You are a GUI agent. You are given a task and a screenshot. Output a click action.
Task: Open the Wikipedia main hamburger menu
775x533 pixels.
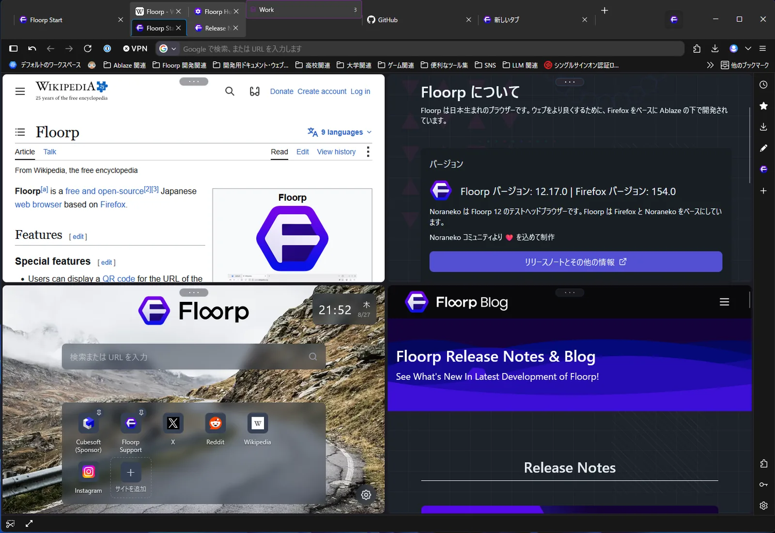(20, 91)
